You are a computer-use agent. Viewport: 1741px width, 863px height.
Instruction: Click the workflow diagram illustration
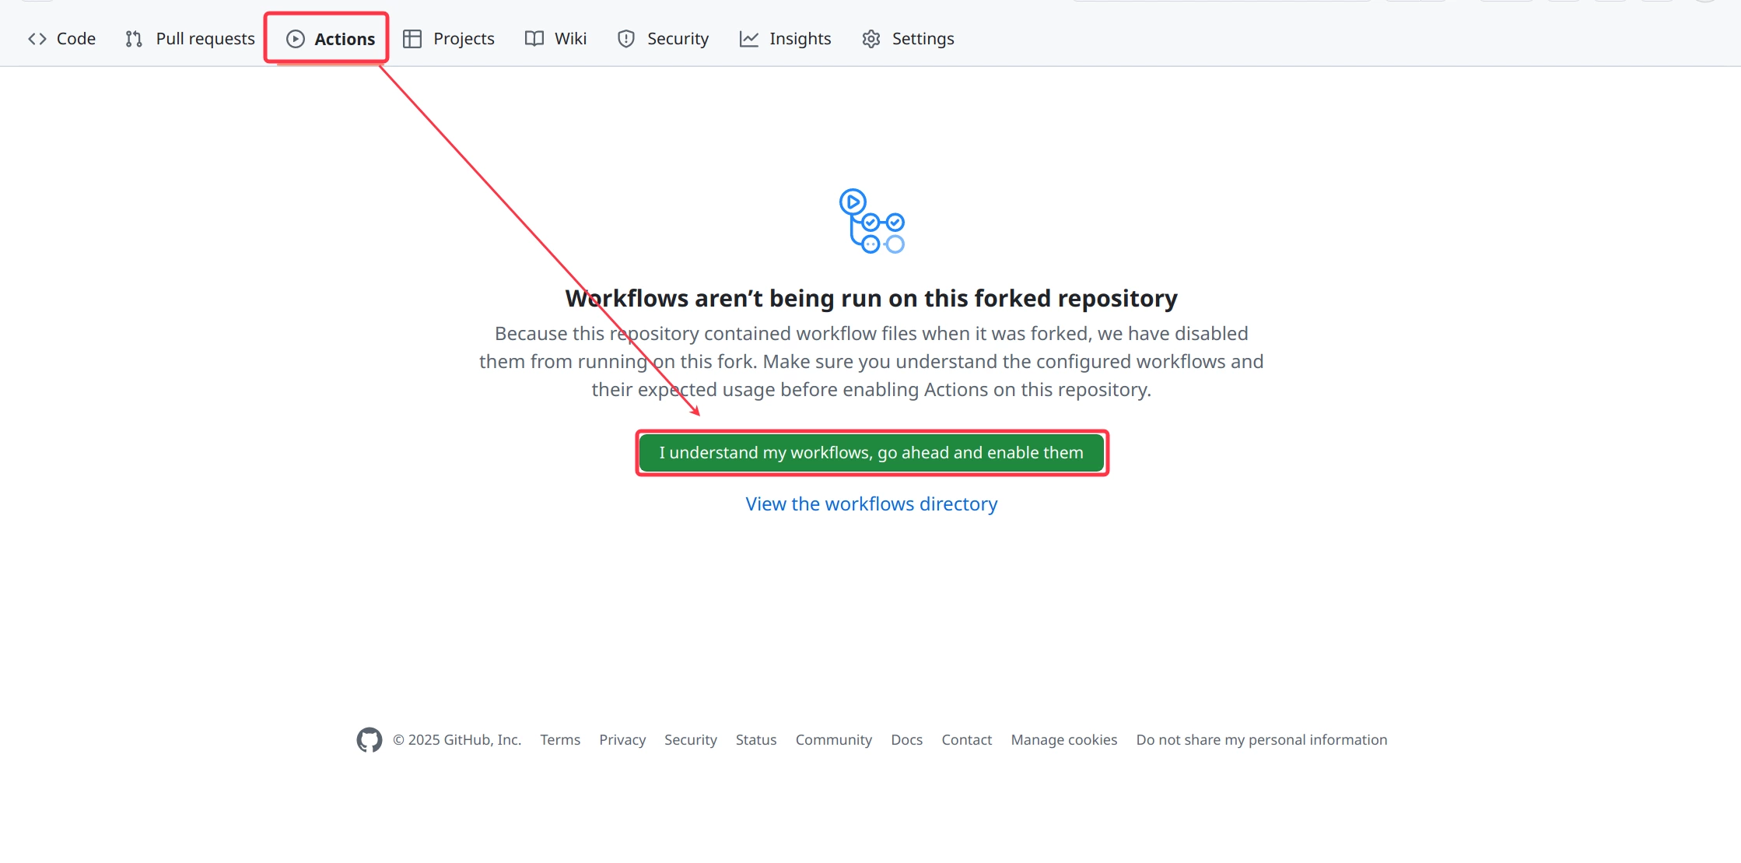(x=871, y=222)
